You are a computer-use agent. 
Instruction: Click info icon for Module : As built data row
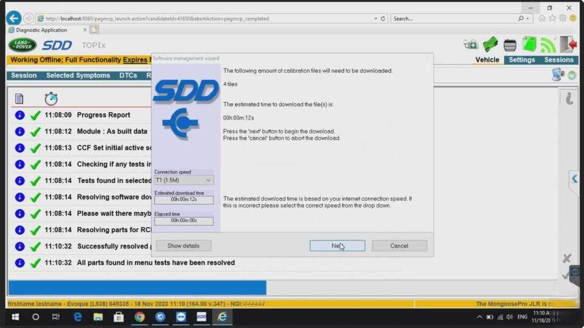(20, 131)
